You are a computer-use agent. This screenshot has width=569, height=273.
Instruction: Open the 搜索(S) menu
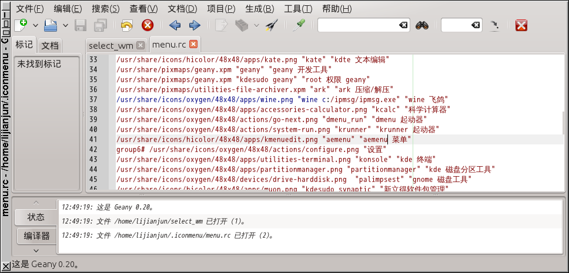tap(106, 9)
